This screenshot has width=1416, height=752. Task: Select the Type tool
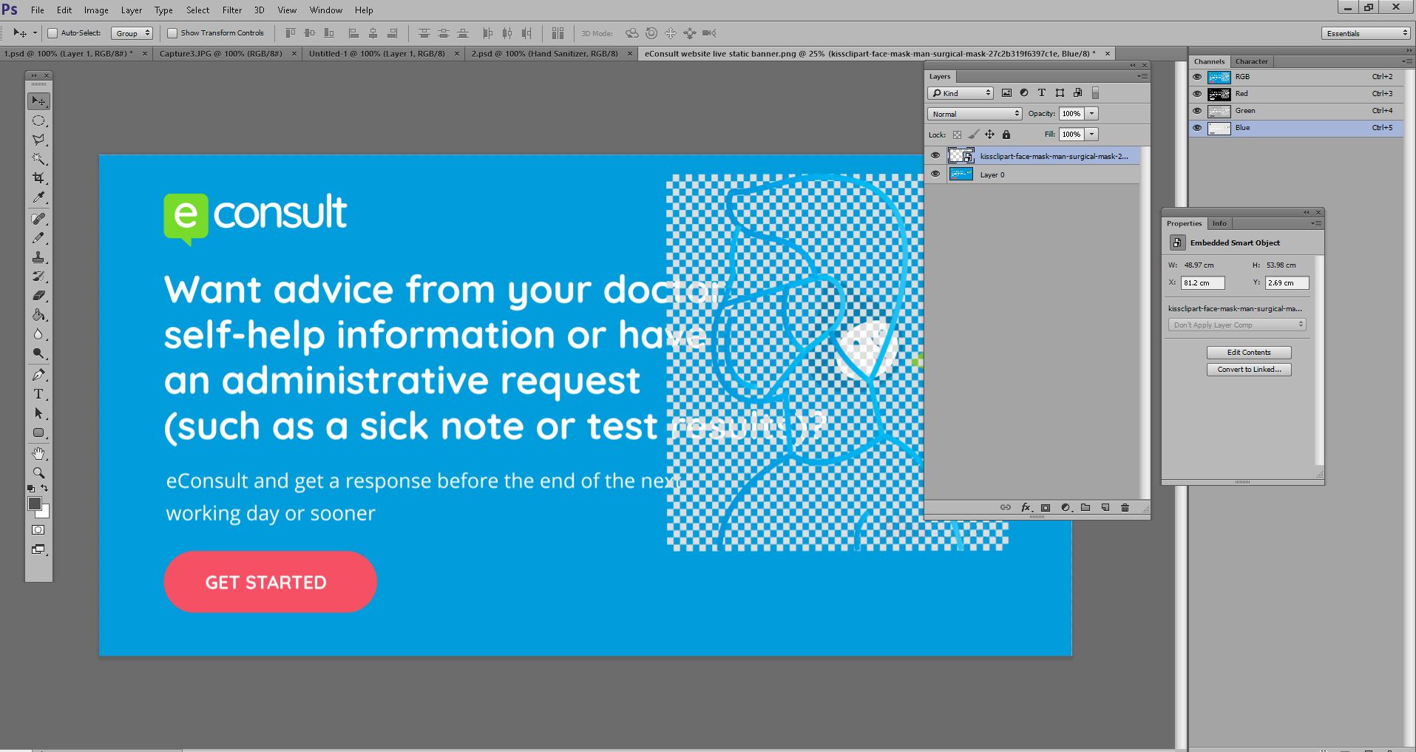pos(38,394)
